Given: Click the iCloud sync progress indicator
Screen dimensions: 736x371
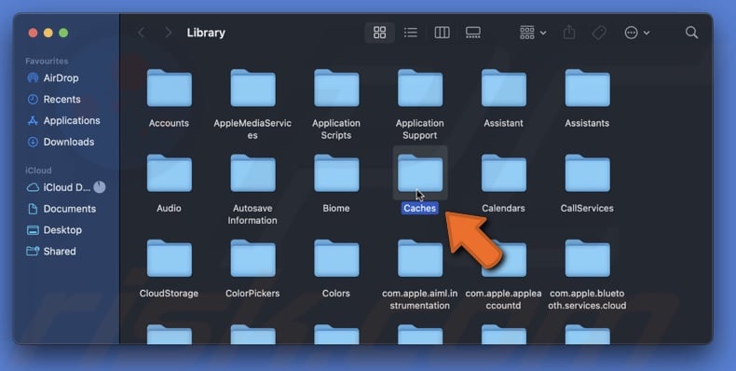Looking at the screenshot, I should click(x=100, y=187).
